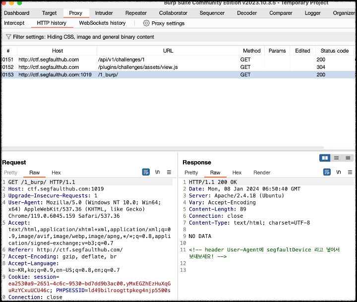Image resolution: width=357 pixels, height=302 pixels.
Task: Switch to the Intercept sub-tab
Action: point(14,23)
